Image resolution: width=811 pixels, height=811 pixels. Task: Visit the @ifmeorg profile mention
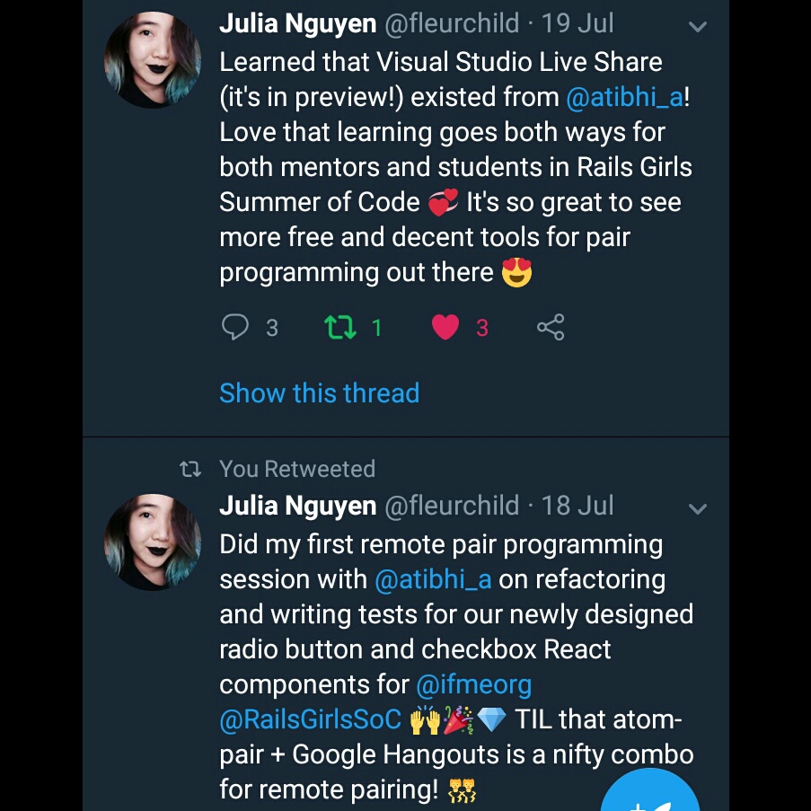point(474,684)
